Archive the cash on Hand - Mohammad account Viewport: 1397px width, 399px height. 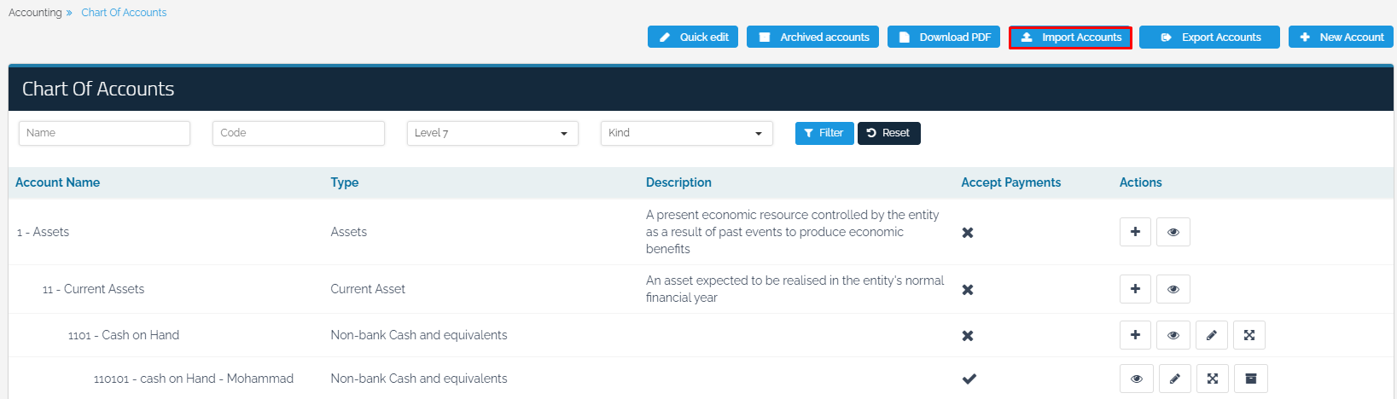[x=1251, y=379]
